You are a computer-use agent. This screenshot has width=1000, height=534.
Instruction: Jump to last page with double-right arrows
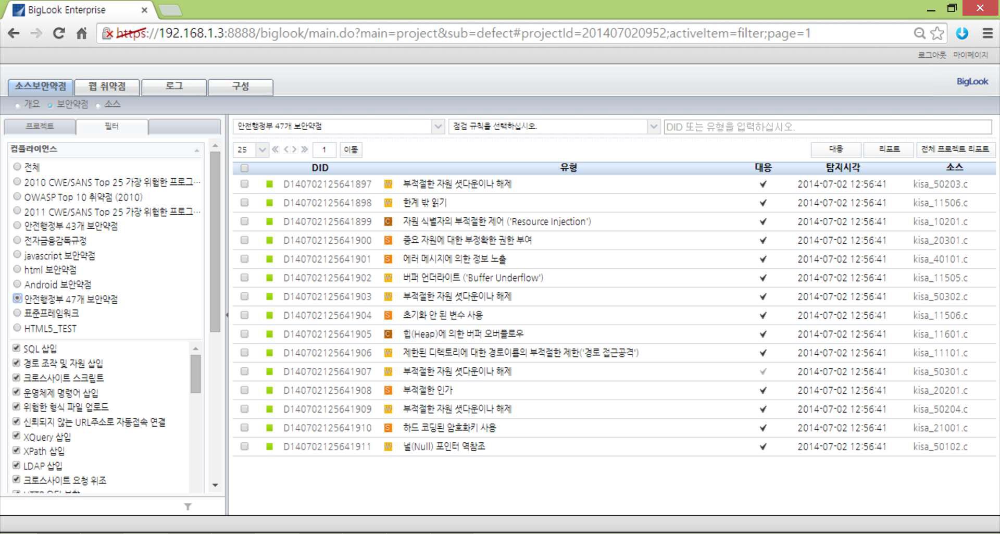click(305, 150)
